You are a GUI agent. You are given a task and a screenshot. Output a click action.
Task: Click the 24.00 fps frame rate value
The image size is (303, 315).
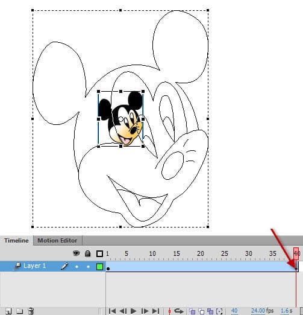coord(258,311)
